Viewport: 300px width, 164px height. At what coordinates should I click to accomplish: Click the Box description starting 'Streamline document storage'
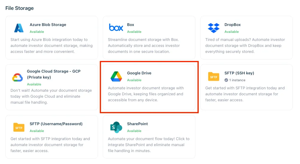144,46
